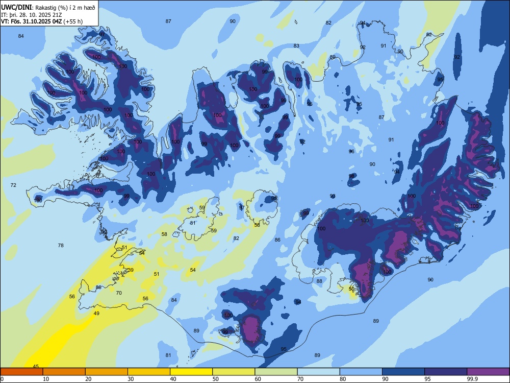
Task: Click the legend tick label 0
Action: point(2,379)
